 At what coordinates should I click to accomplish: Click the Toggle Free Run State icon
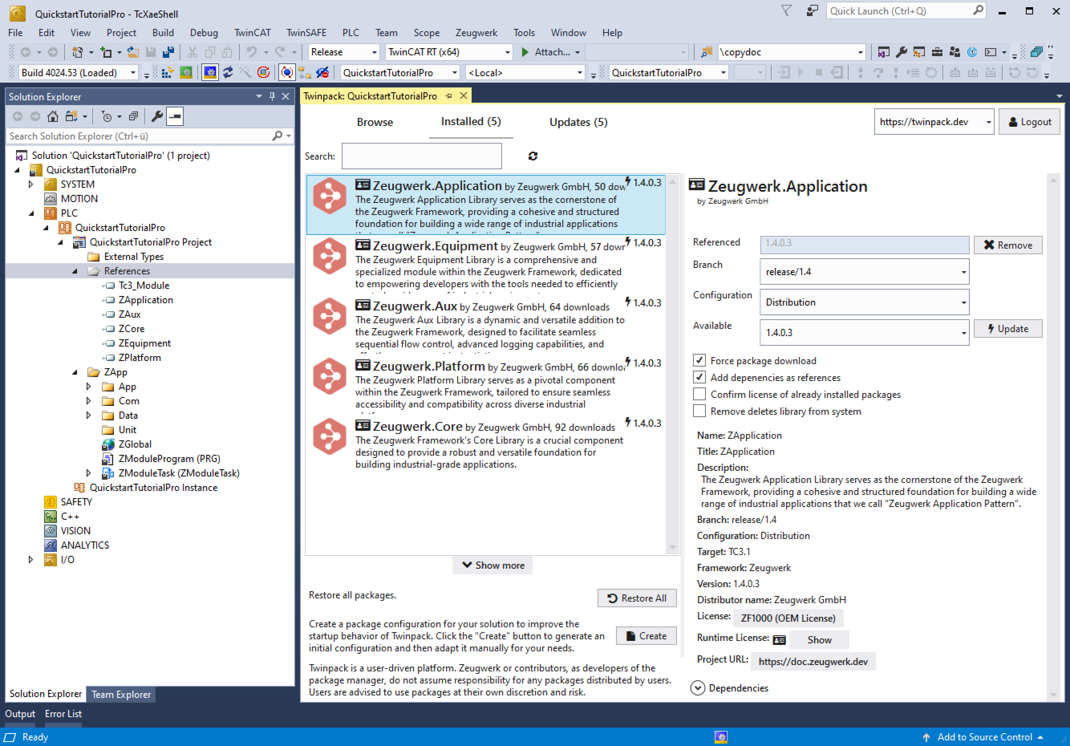tap(264, 73)
